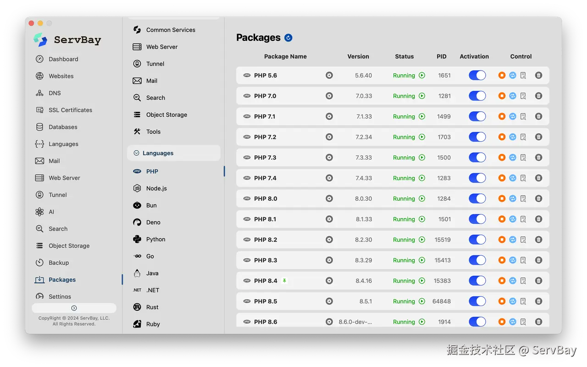Open Dashboard in the left sidebar
This screenshot has height=367, width=587.
pos(63,59)
